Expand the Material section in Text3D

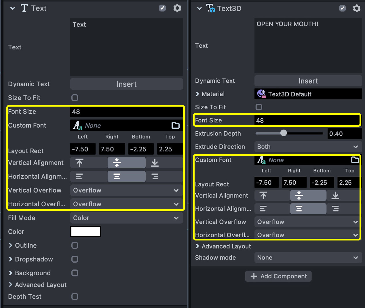[197, 94]
